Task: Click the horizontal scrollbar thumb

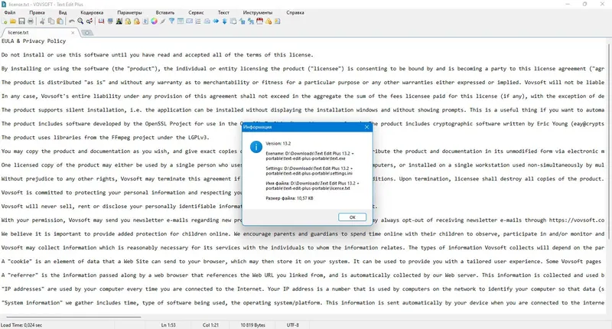Action: point(73,317)
